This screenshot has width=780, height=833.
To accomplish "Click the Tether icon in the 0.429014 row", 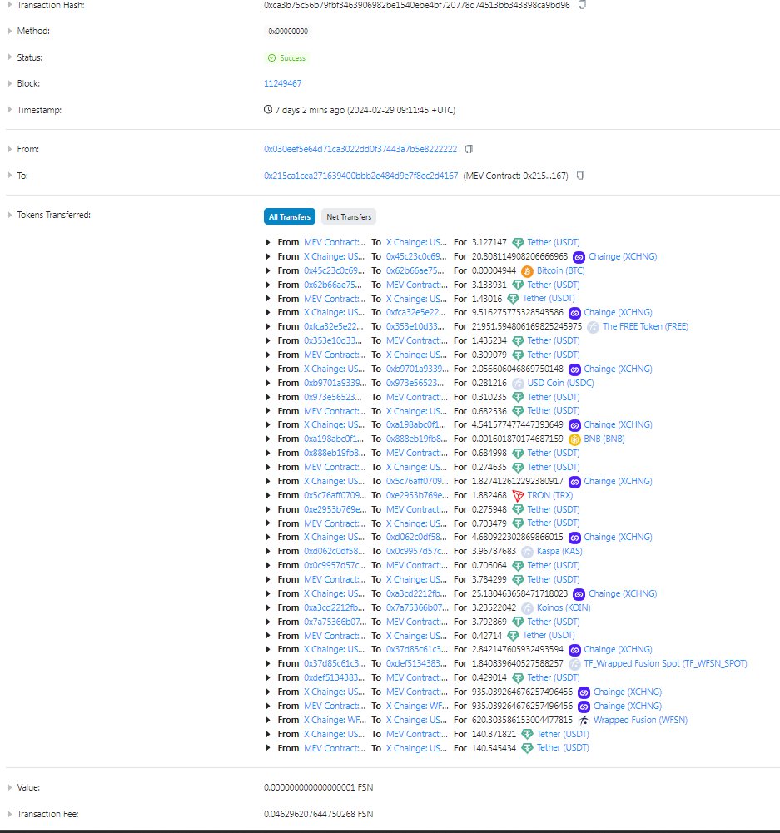I will coord(518,678).
